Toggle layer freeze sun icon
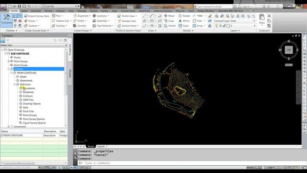This screenshot has height=173, width=307. pos(221,25)
